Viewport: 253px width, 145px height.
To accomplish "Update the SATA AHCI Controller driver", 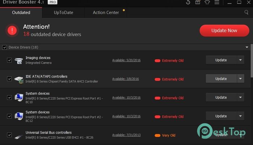I will pyautogui.click(x=221, y=79).
